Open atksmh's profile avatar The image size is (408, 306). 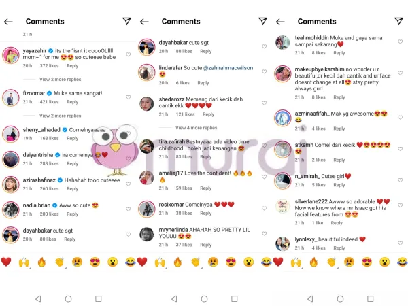coord(283,149)
